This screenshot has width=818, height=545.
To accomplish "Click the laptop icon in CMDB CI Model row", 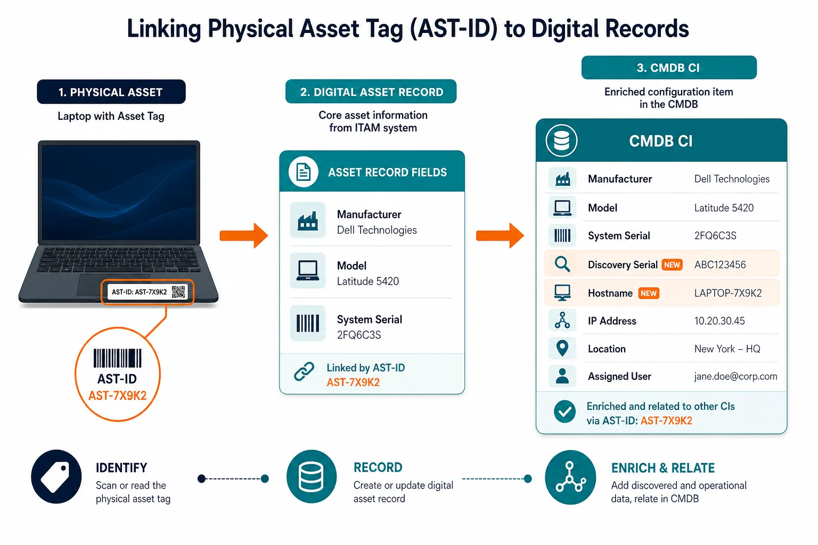I will pyautogui.click(x=562, y=208).
